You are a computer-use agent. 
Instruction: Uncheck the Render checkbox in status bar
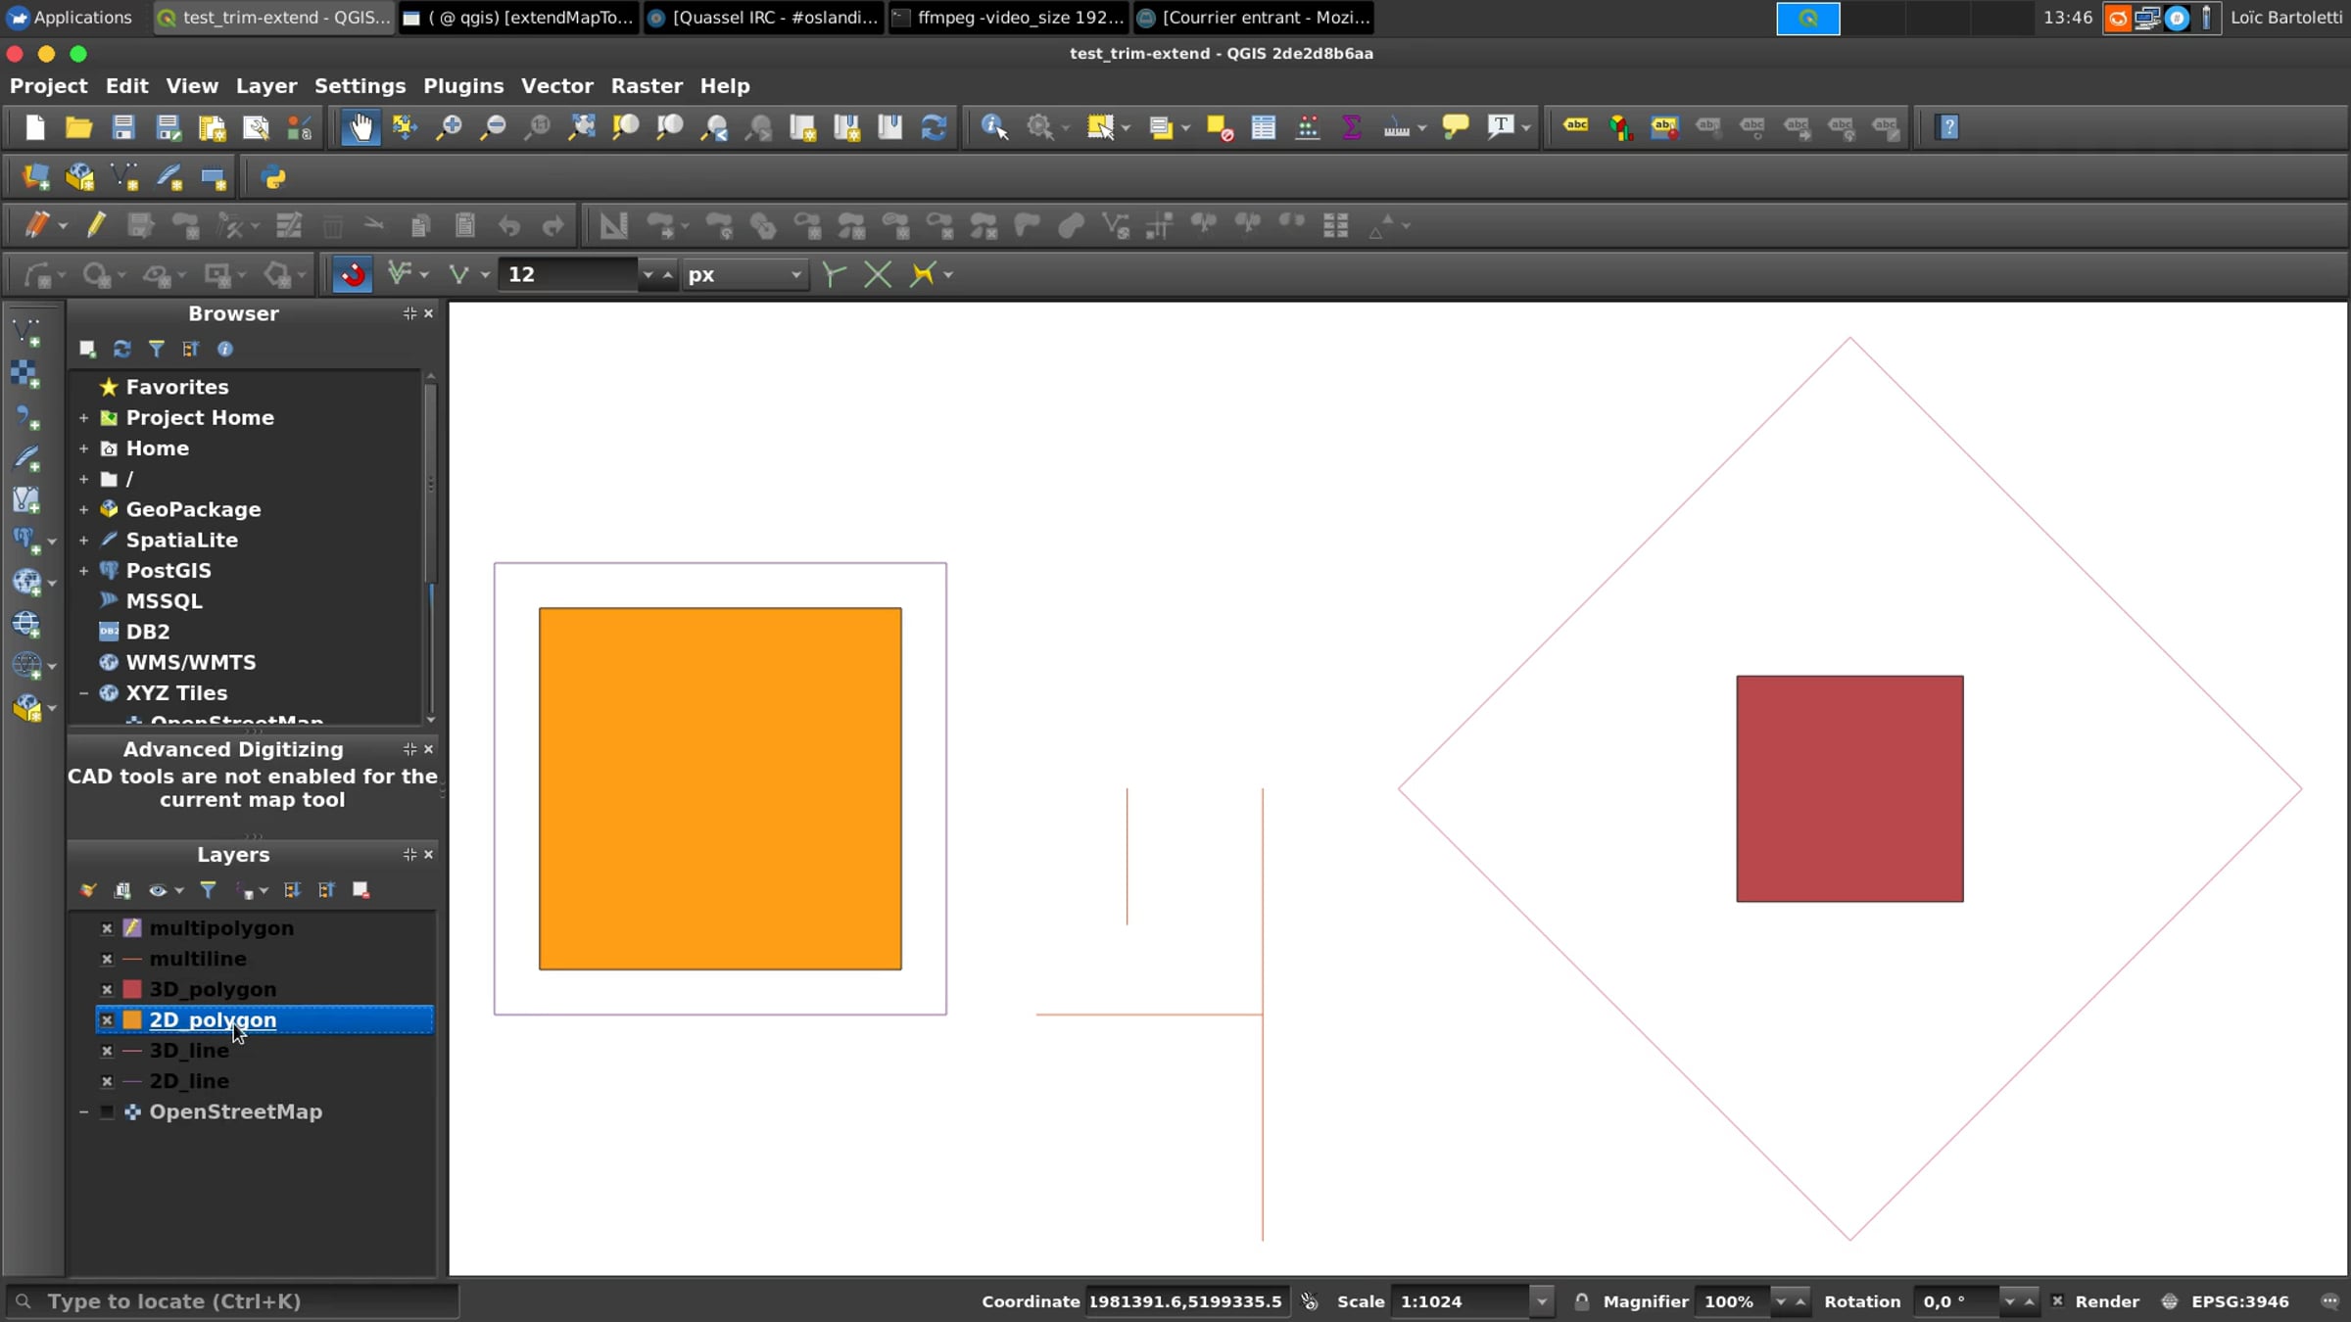[x=2057, y=1301]
